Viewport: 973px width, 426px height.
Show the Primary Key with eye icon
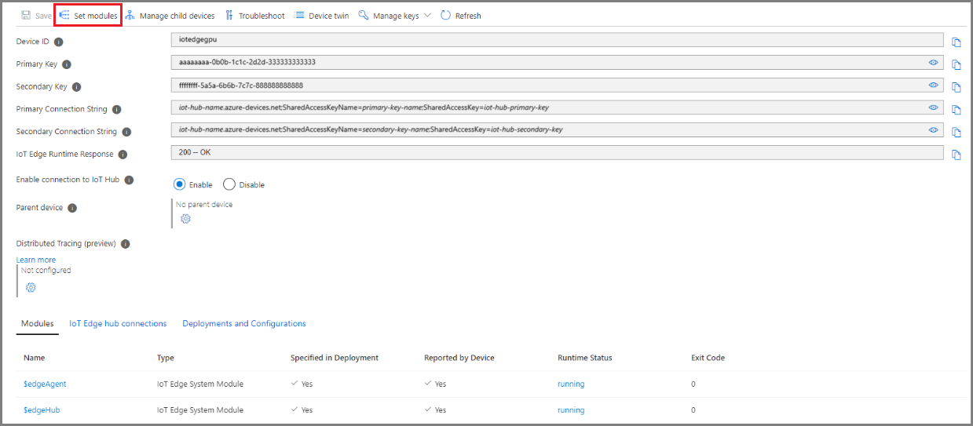[934, 62]
